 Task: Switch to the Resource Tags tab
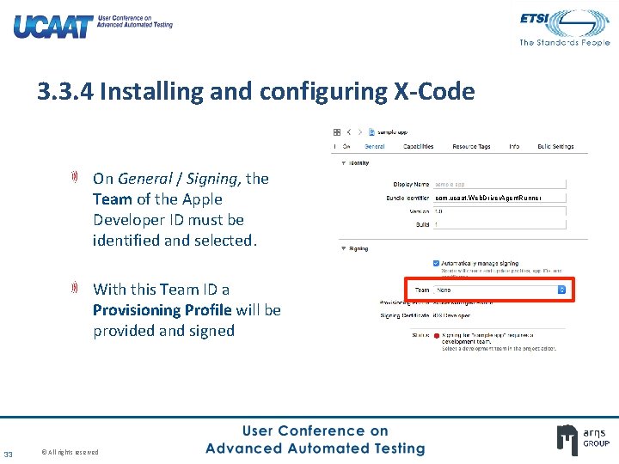(x=471, y=146)
